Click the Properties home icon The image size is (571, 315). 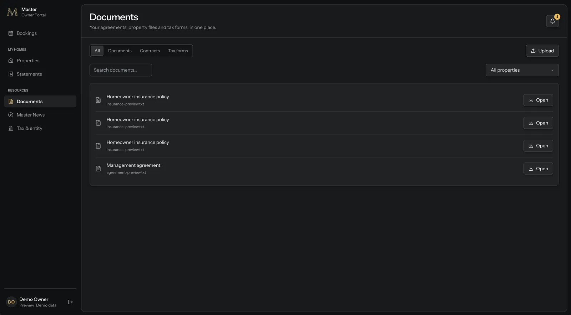click(x=11, y=61)
